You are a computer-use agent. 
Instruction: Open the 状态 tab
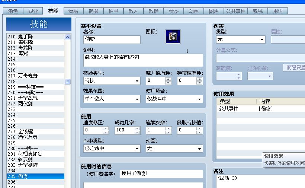tap(173, 11)
